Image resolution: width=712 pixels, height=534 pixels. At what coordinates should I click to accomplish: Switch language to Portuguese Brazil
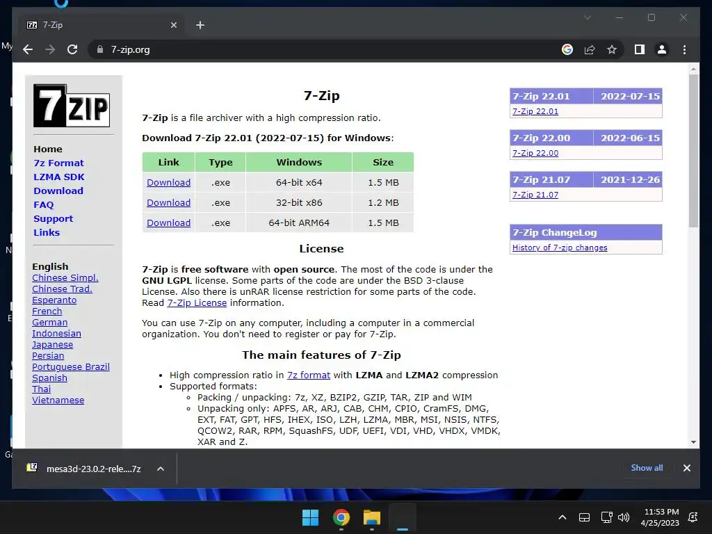(70, 367)
